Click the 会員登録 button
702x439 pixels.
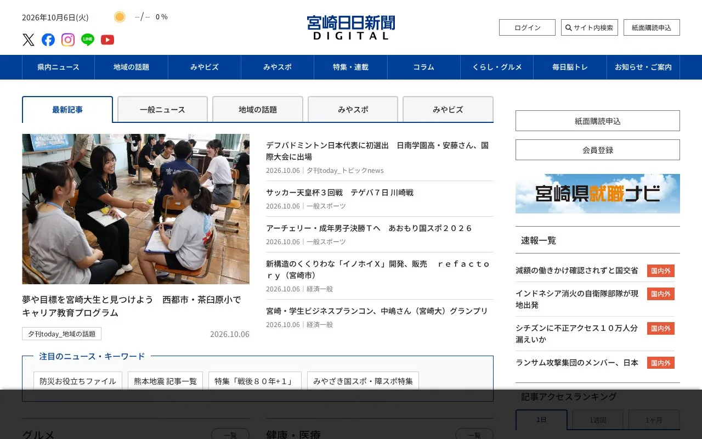pos(598,150)
